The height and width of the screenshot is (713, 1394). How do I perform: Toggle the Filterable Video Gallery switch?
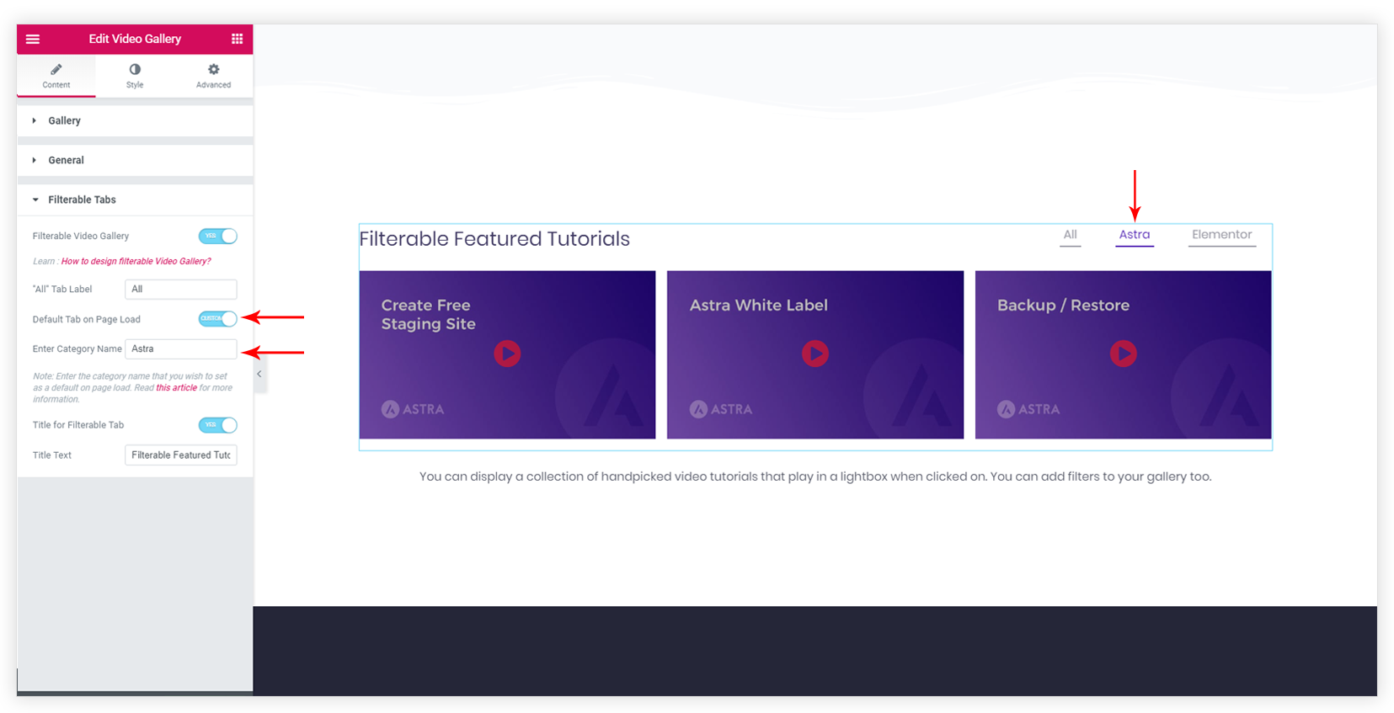point(217,236)
